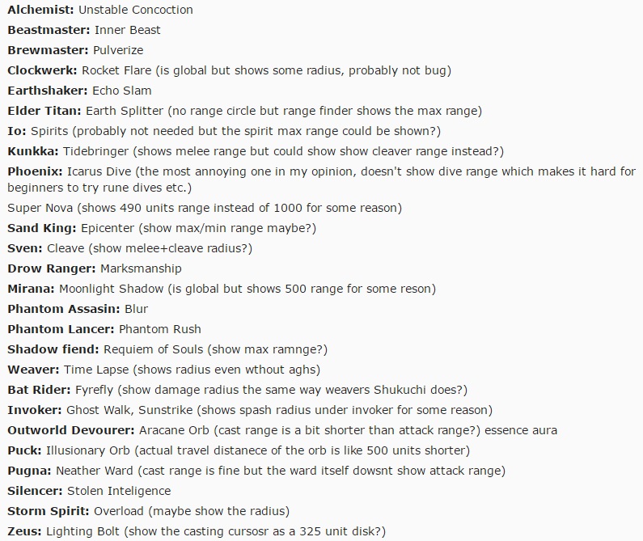Screen dimensions: 643x541
Task: Click the Kunkka hero name
Action: pos(33,151)
